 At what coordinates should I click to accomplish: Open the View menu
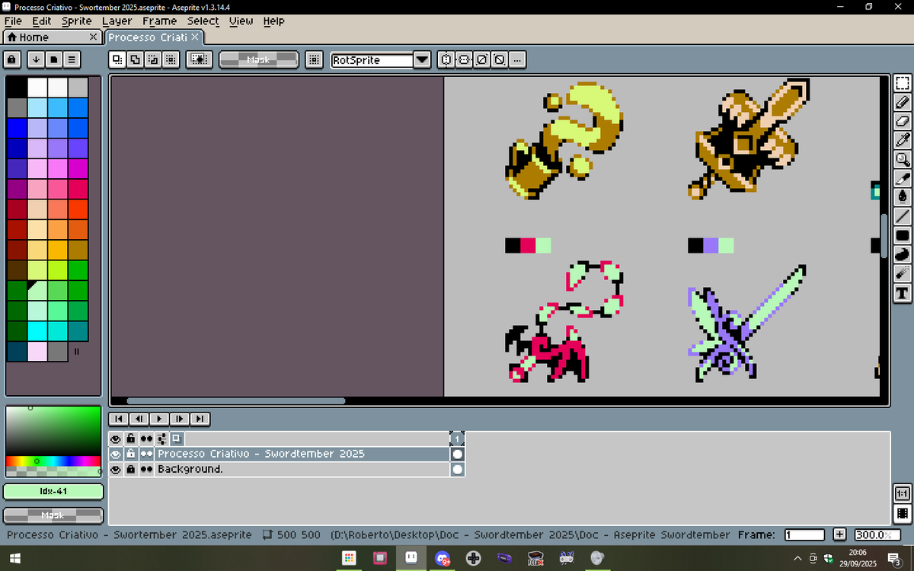tap(241, 21)
